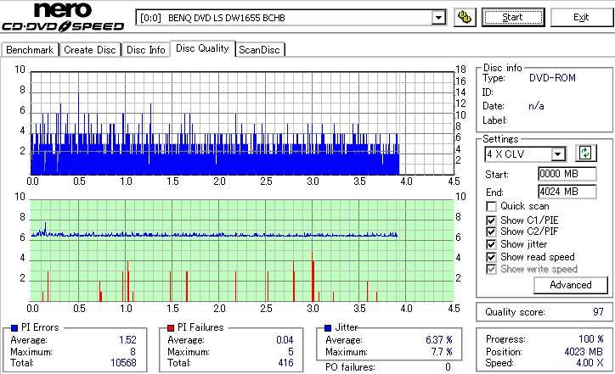Uncheck Show C1/PIE option
Screen dimensions: 615x374
click(491, 220)
